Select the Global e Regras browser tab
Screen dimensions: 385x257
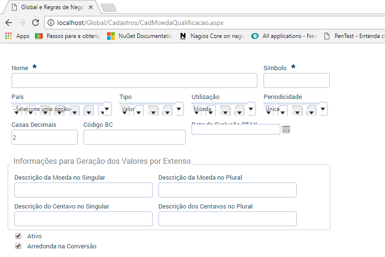click(x=50, y=8)
